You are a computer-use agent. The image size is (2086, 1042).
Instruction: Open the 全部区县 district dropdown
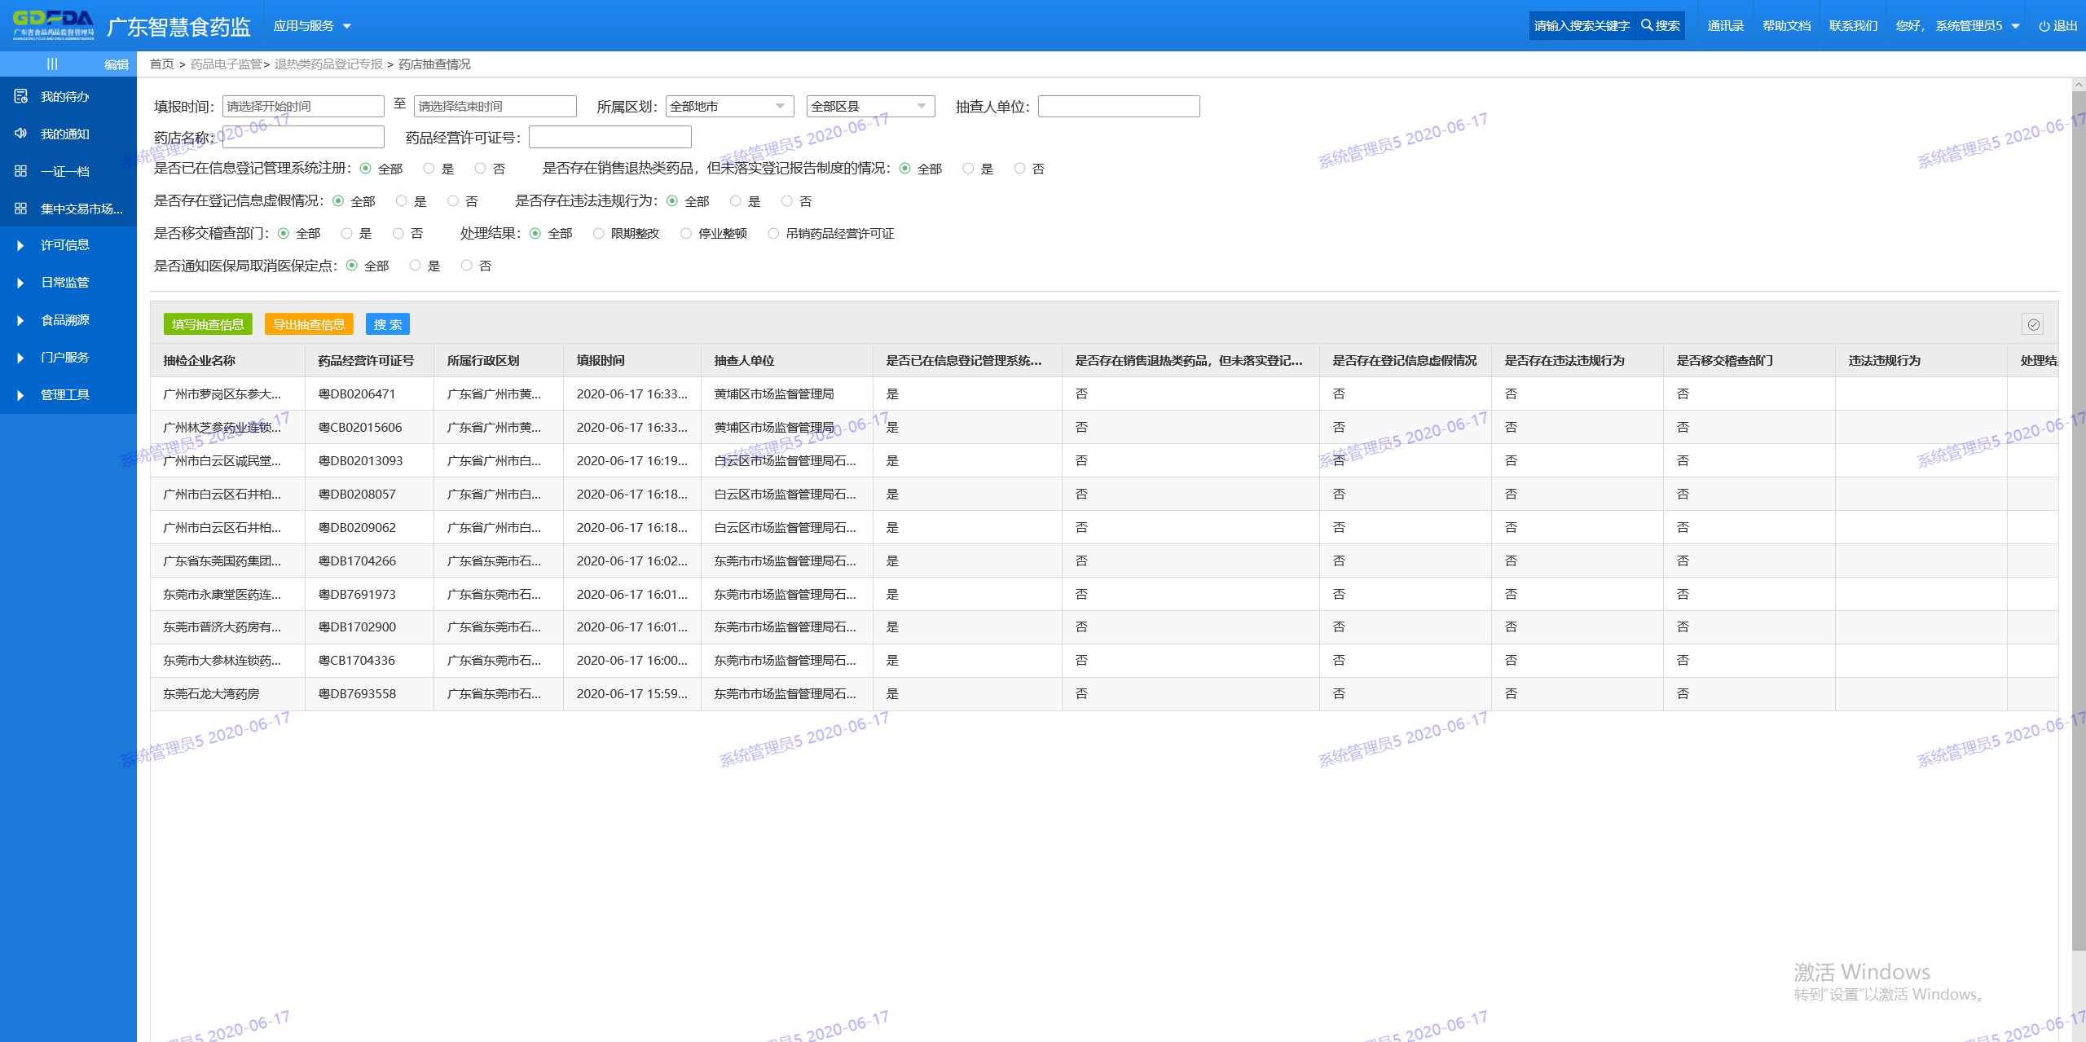click(x=870, y=106)
